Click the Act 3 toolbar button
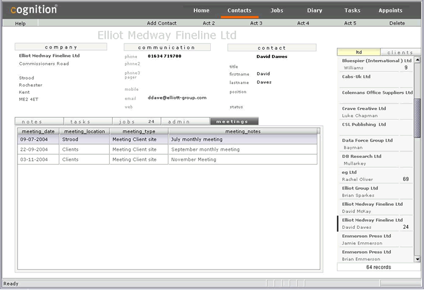Screen dimensions: 424x290 click(x=256, y=23)
